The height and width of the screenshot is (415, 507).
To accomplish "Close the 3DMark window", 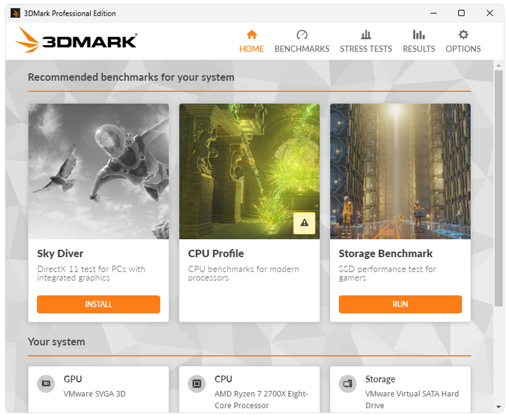I will click(489, 13).
